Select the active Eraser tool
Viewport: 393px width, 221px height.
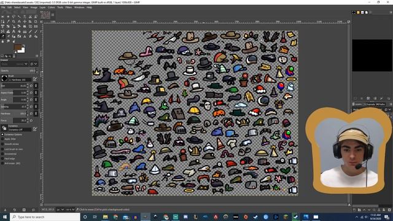[2, 36]
